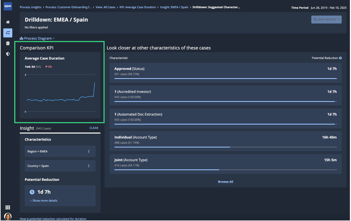Open the process flow sidebar icon

[8, 33]
